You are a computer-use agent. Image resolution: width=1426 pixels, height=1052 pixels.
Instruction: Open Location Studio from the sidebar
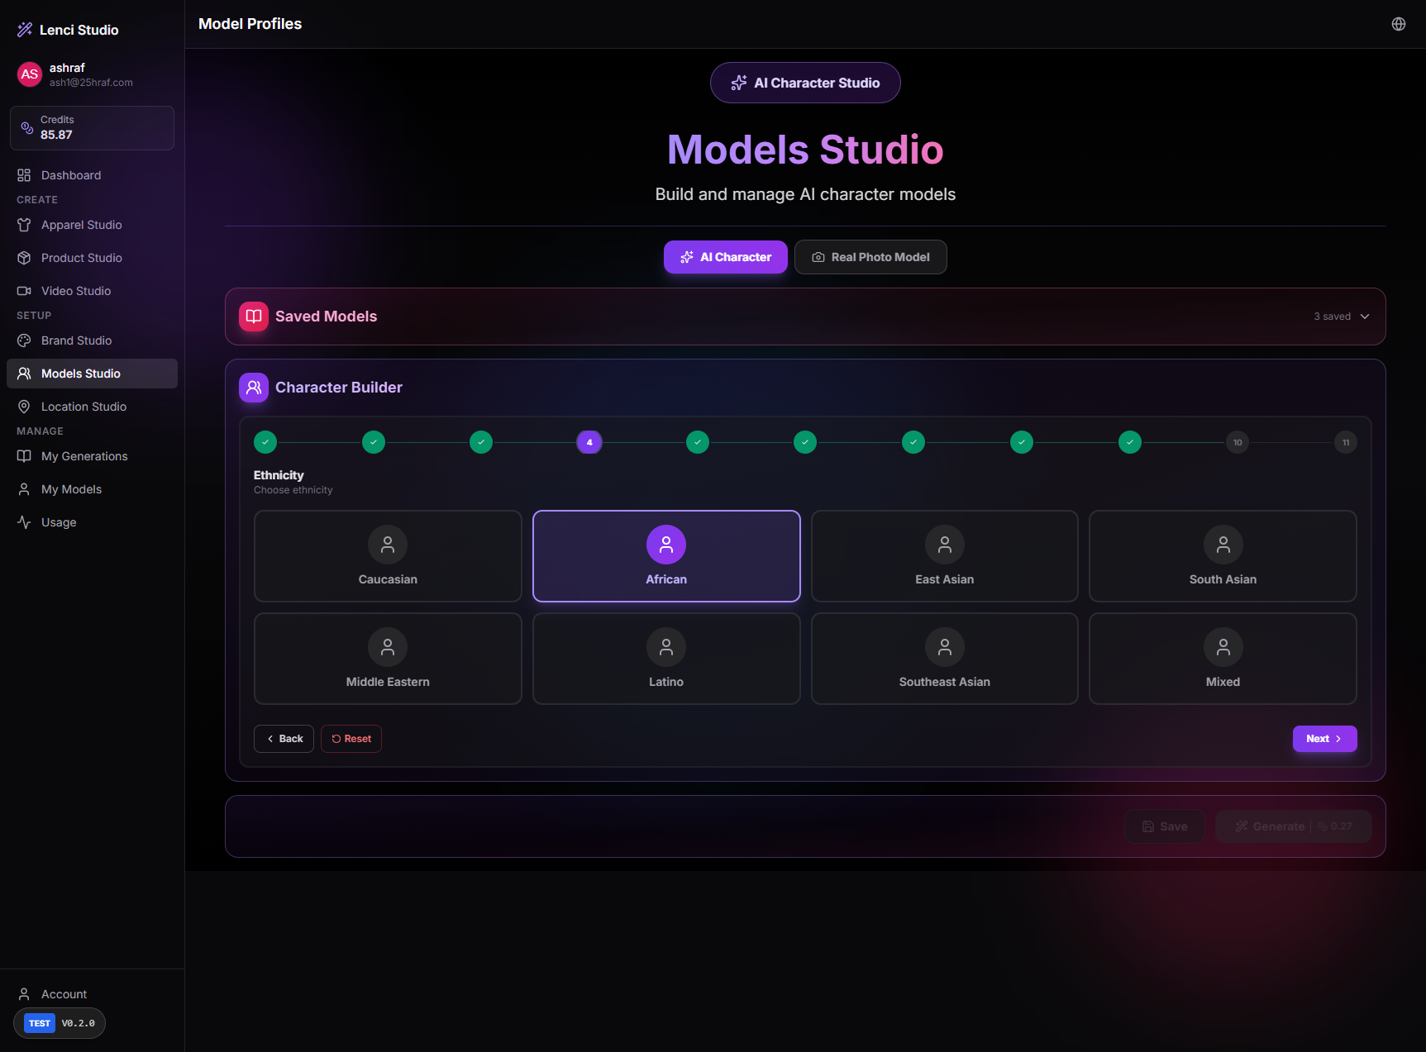coord(83,407)
